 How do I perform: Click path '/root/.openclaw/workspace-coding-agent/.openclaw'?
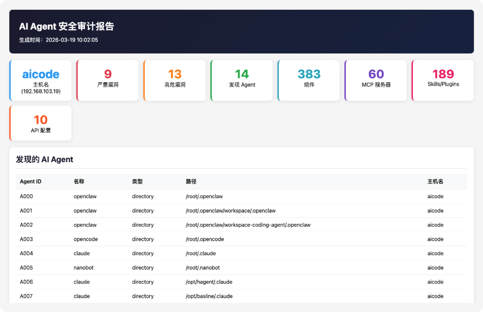click(x=248, y=225)
